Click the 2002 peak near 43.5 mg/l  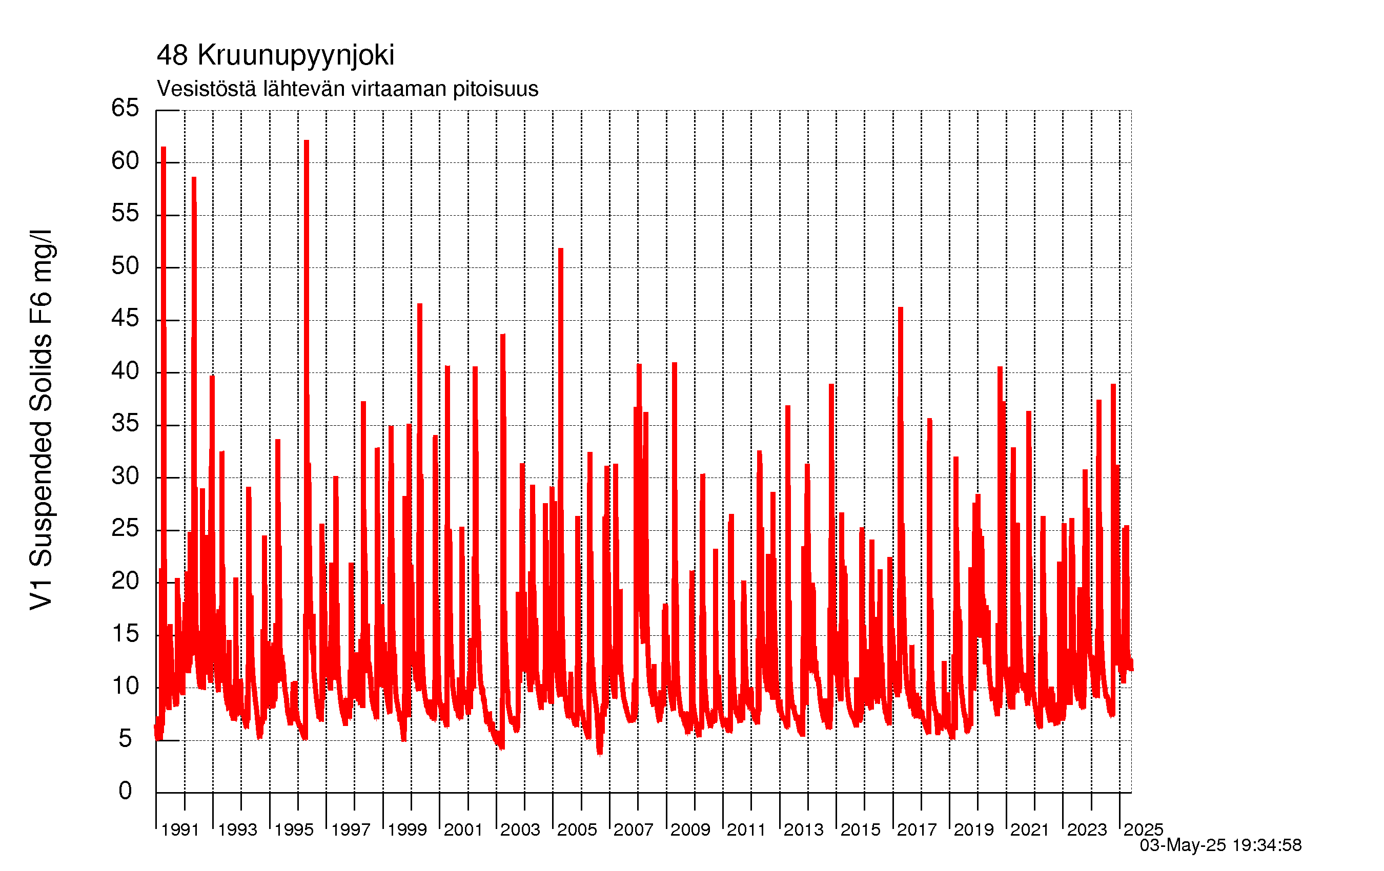click(x=503, y=336)
